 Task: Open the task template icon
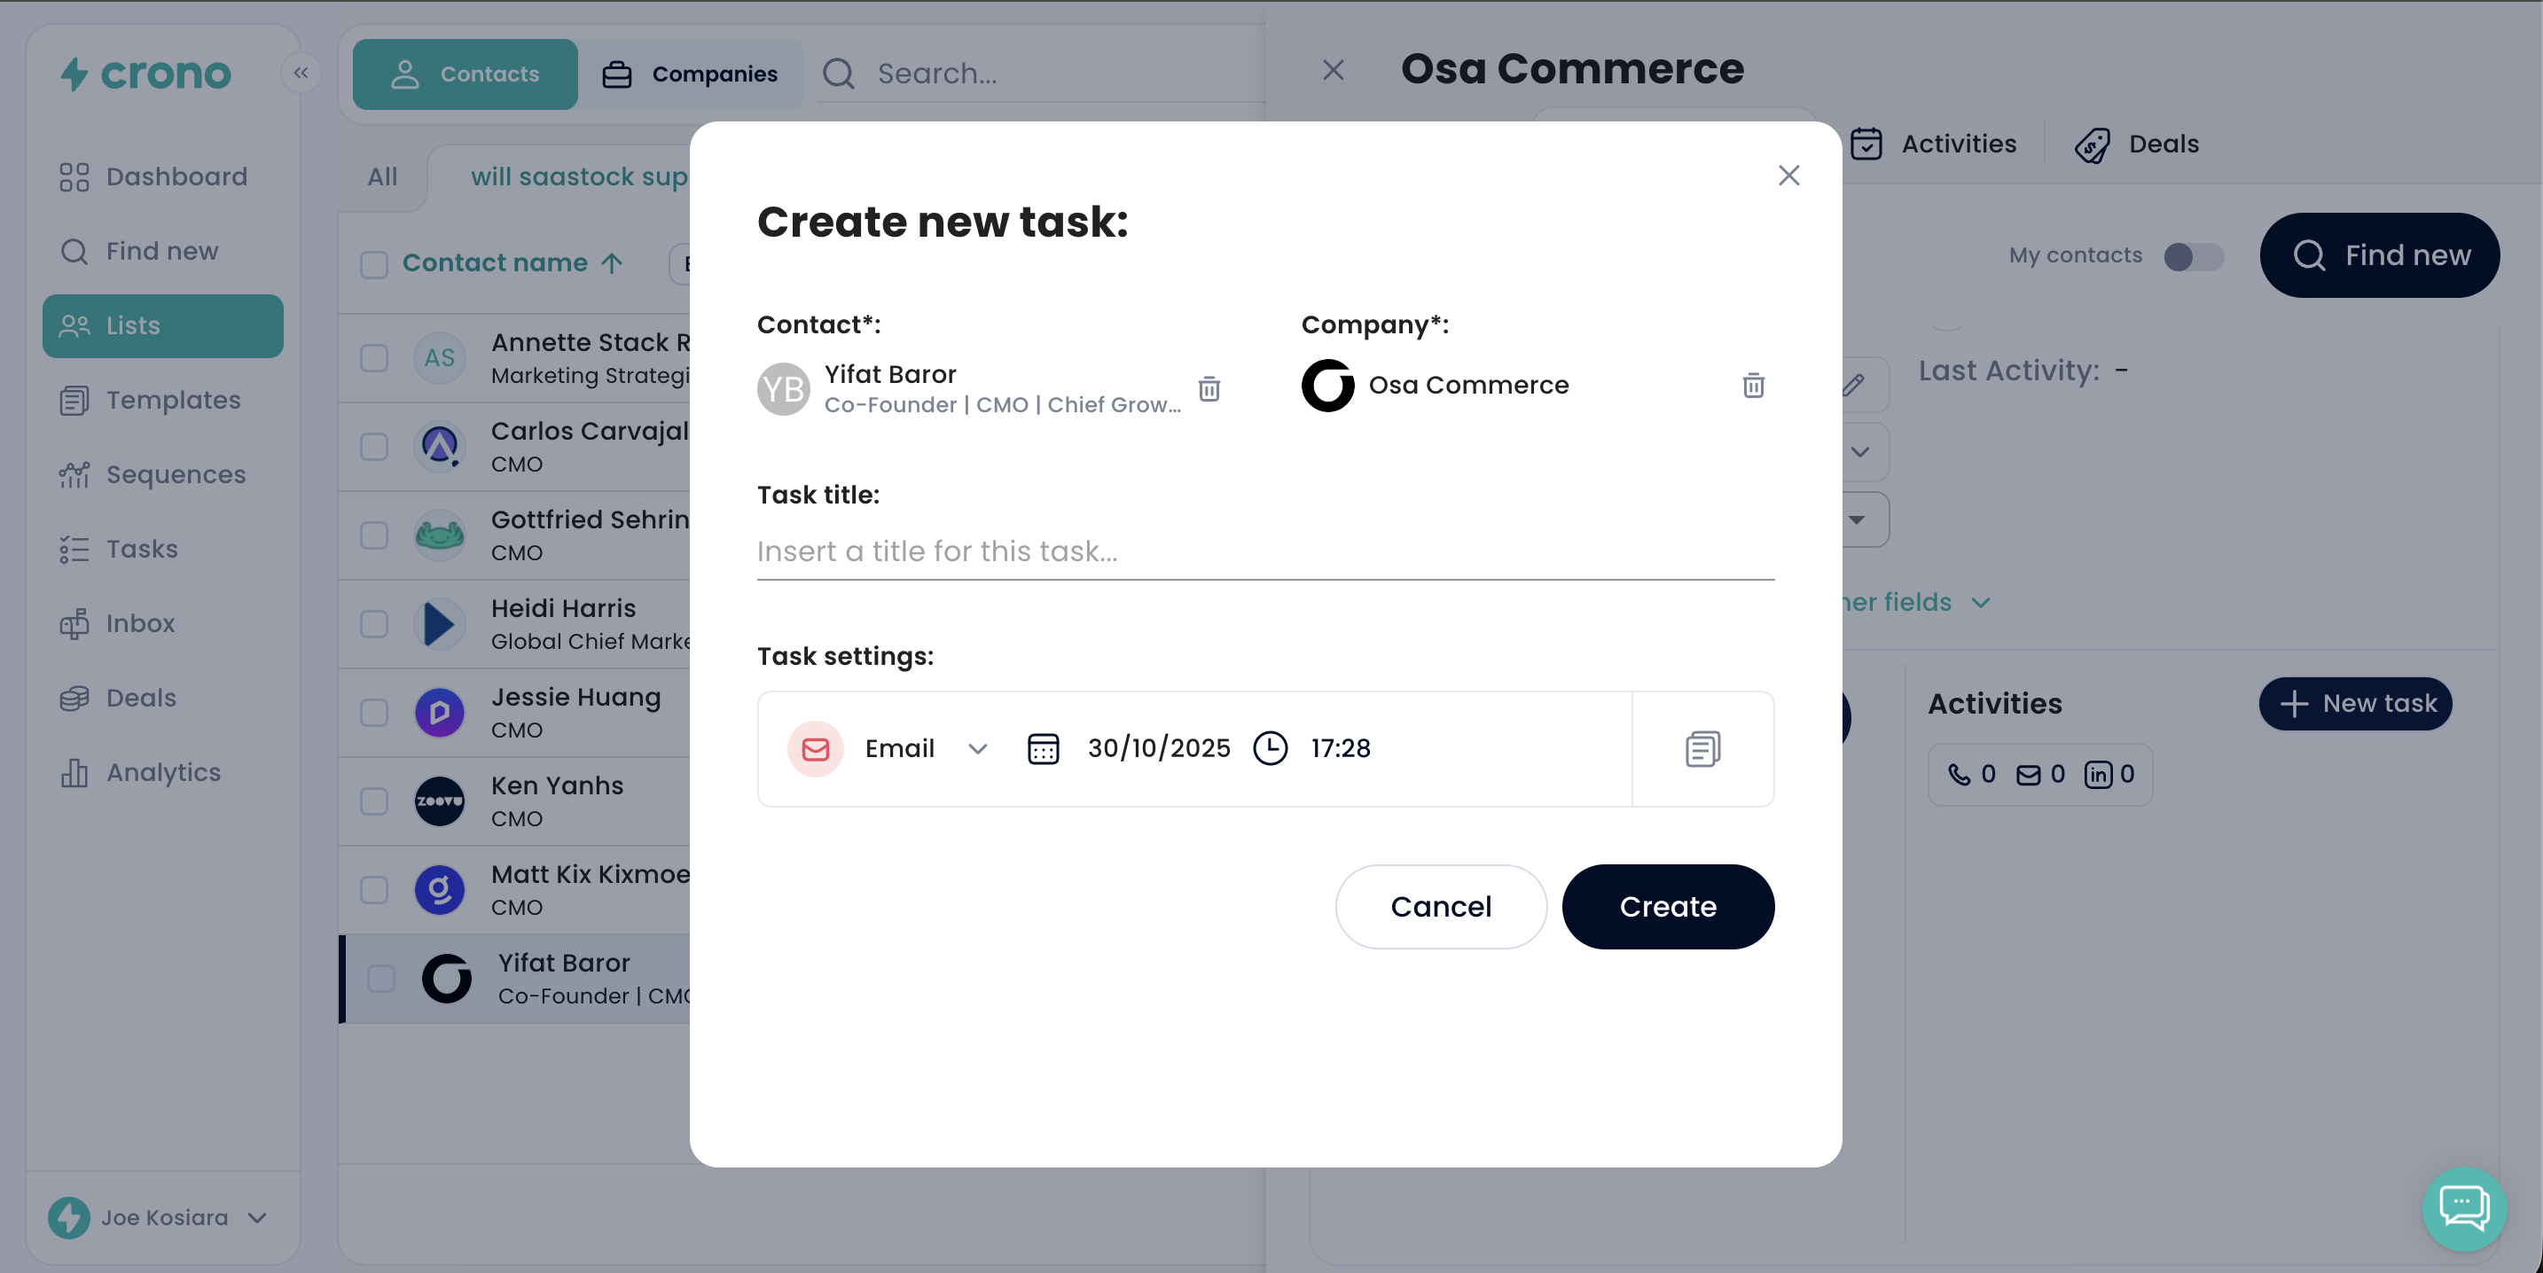coord(1702,749)
